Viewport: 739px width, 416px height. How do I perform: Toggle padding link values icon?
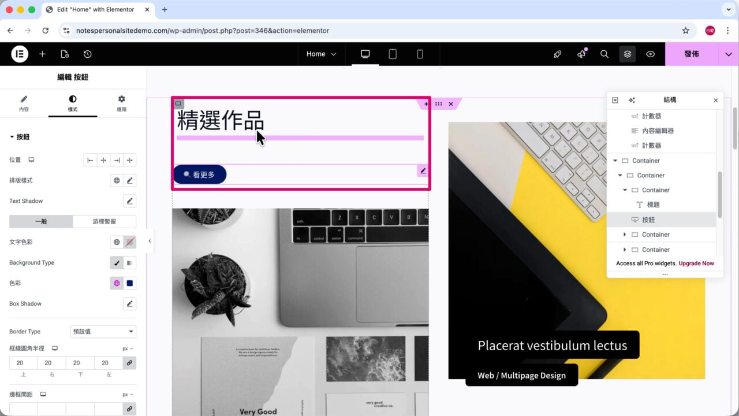(130, 409)
